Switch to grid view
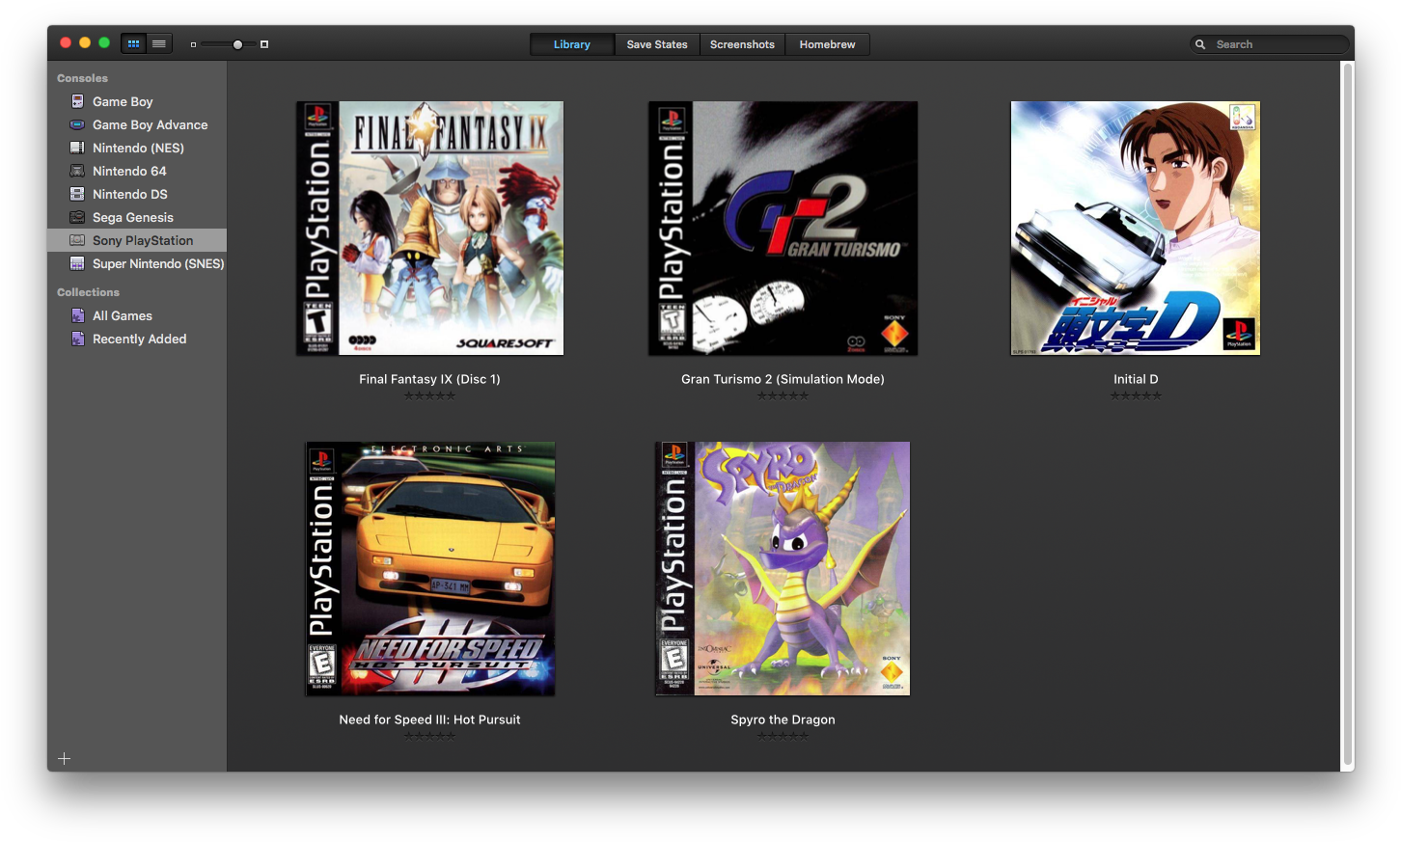The width and height of the screenshot is (1401, 842). click(134, 43)
